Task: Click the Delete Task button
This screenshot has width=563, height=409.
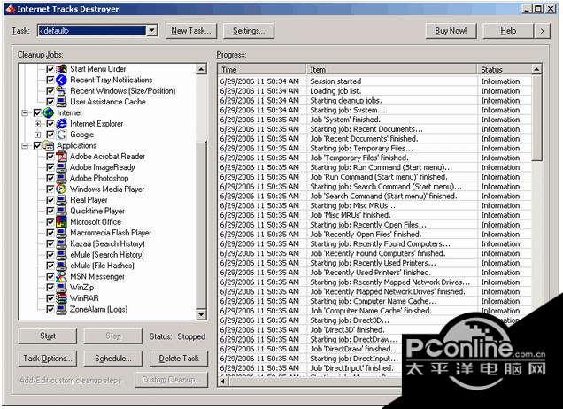Action: pos(179,359)
